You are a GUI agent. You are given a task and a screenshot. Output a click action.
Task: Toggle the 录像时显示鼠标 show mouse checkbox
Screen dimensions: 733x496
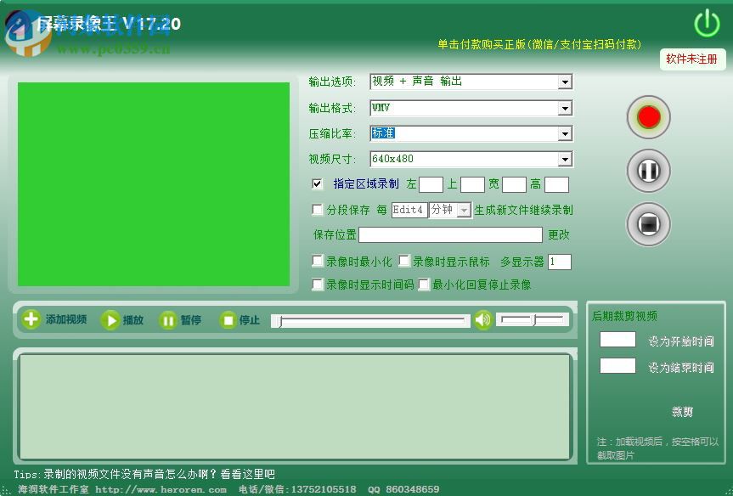pyautogui.click(x=404, y=261)
